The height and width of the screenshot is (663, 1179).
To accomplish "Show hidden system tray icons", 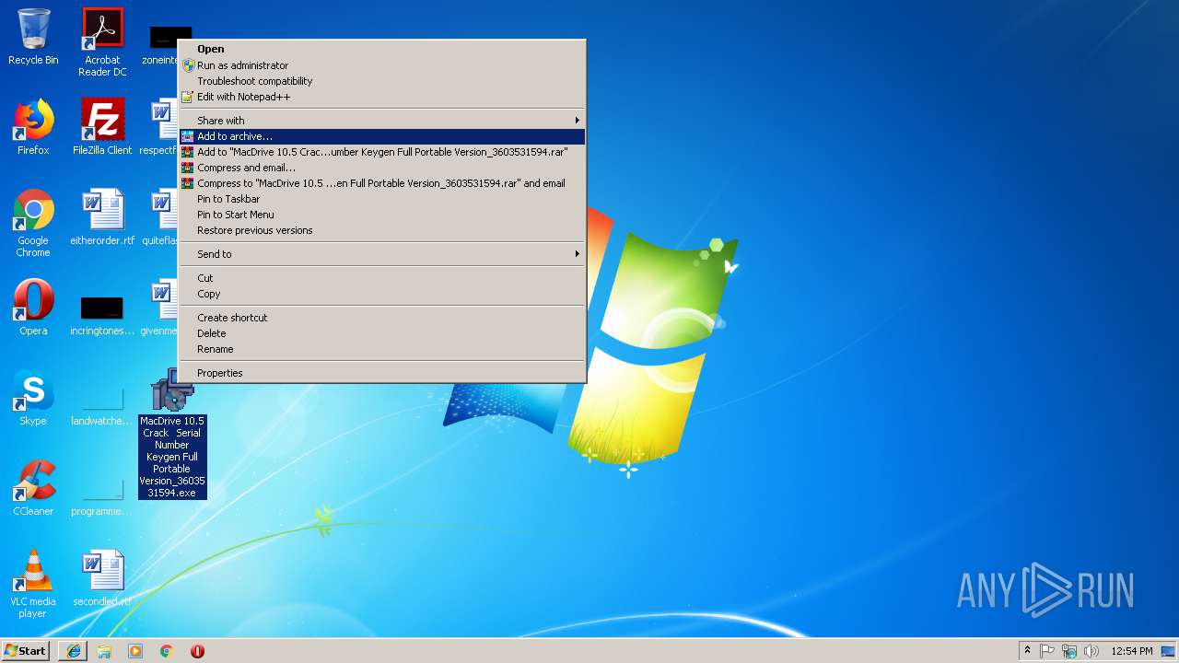I will pyautogui.click(x=1027, y=651).
